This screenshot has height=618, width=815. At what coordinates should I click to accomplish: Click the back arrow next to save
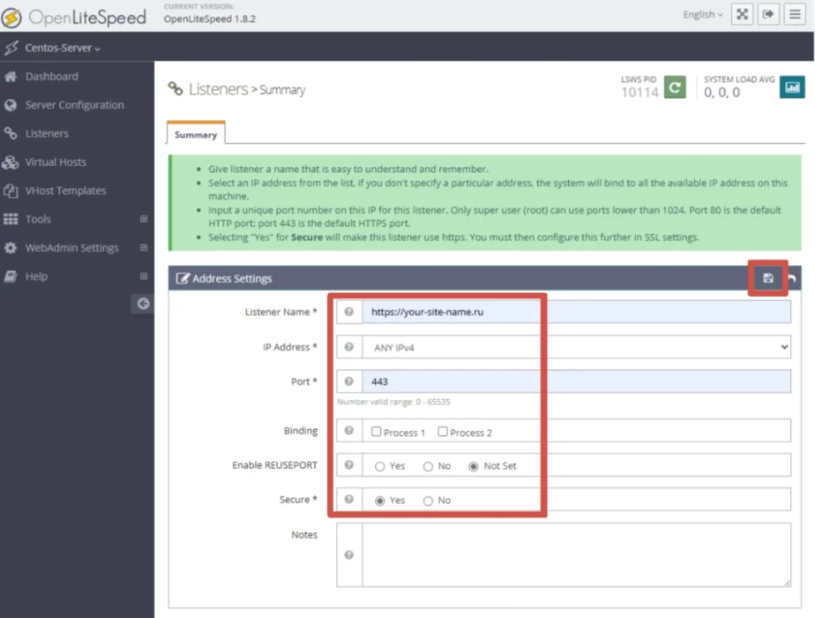(791, 279)
